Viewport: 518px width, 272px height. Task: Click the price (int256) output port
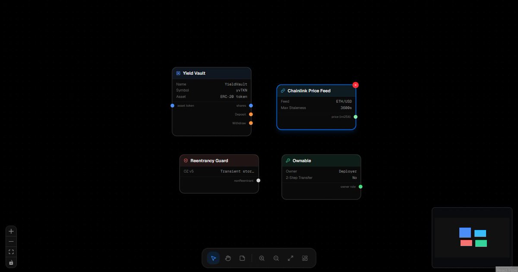(356, 117)
